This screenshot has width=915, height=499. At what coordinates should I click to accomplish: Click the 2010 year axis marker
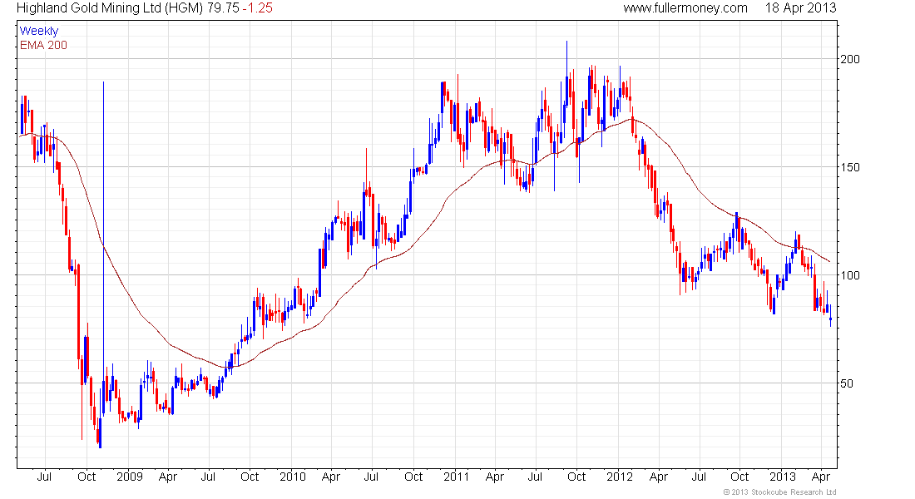(x=292, y=477)
